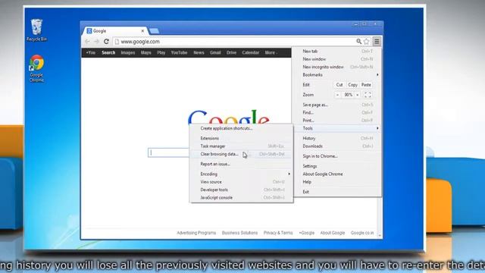
Task: Click inside the Google search box
Action: 168,152
